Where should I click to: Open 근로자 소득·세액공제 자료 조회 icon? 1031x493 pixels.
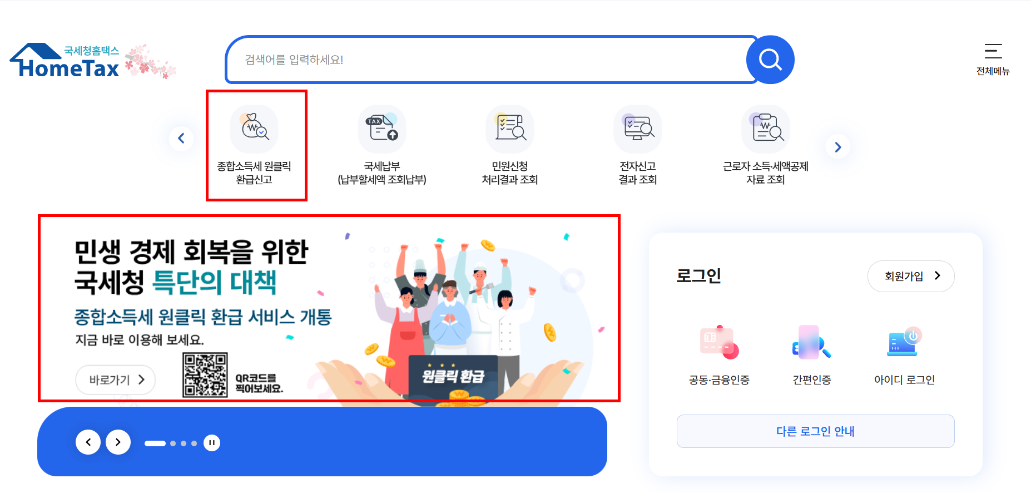766,145
